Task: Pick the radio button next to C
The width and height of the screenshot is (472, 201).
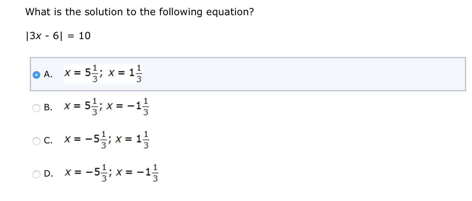Action: [36, 141]
